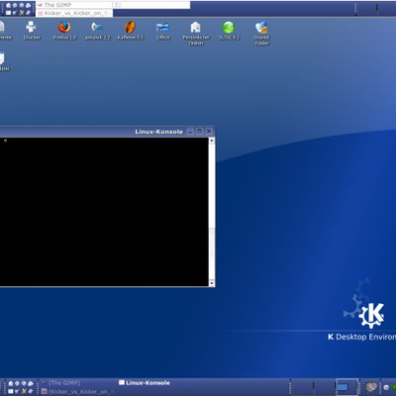The height and width of the screenshot is (396, 396).
Task: Click the white window icon in top panel
Action: click(8, 13)
